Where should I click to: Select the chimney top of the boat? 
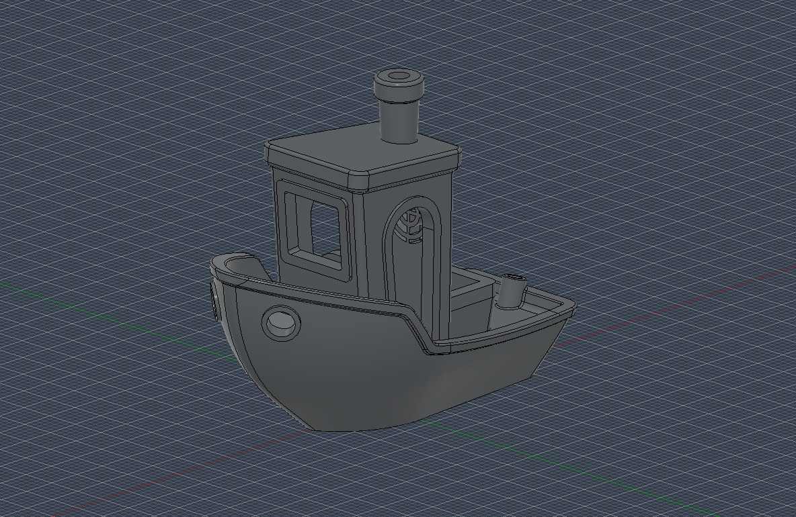(399, 85)
